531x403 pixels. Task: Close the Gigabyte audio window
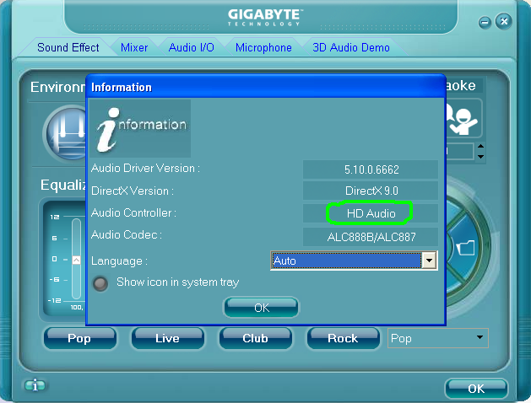(x=504, y=22)
